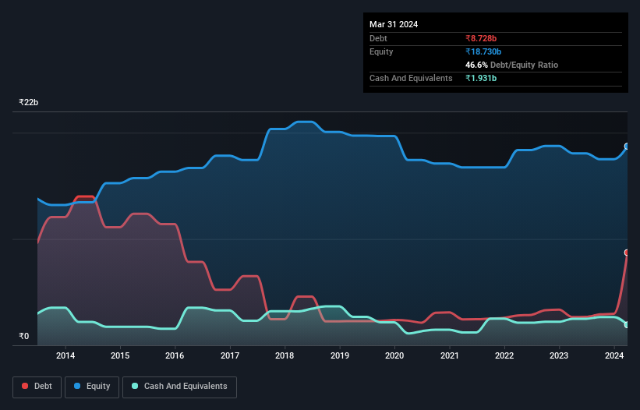Toggle Cash And Equivalents legend button
The image size is (640, 410).
pyautogui.click(x=179, y=387)
